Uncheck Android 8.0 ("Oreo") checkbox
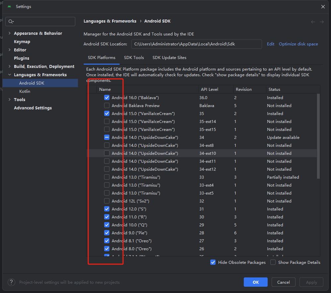The height and width of the screenshot is (293, 331). click(x=107, y=249)
